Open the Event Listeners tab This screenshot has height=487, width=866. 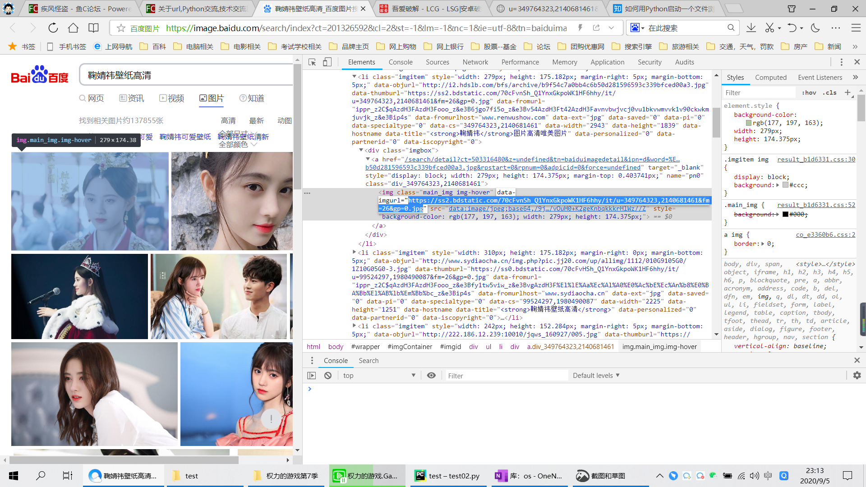820,78
